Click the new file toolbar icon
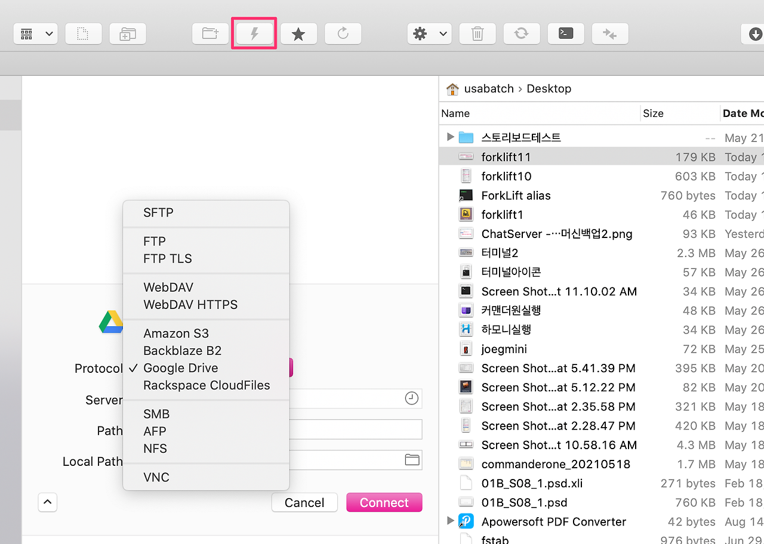 point(84,34)
